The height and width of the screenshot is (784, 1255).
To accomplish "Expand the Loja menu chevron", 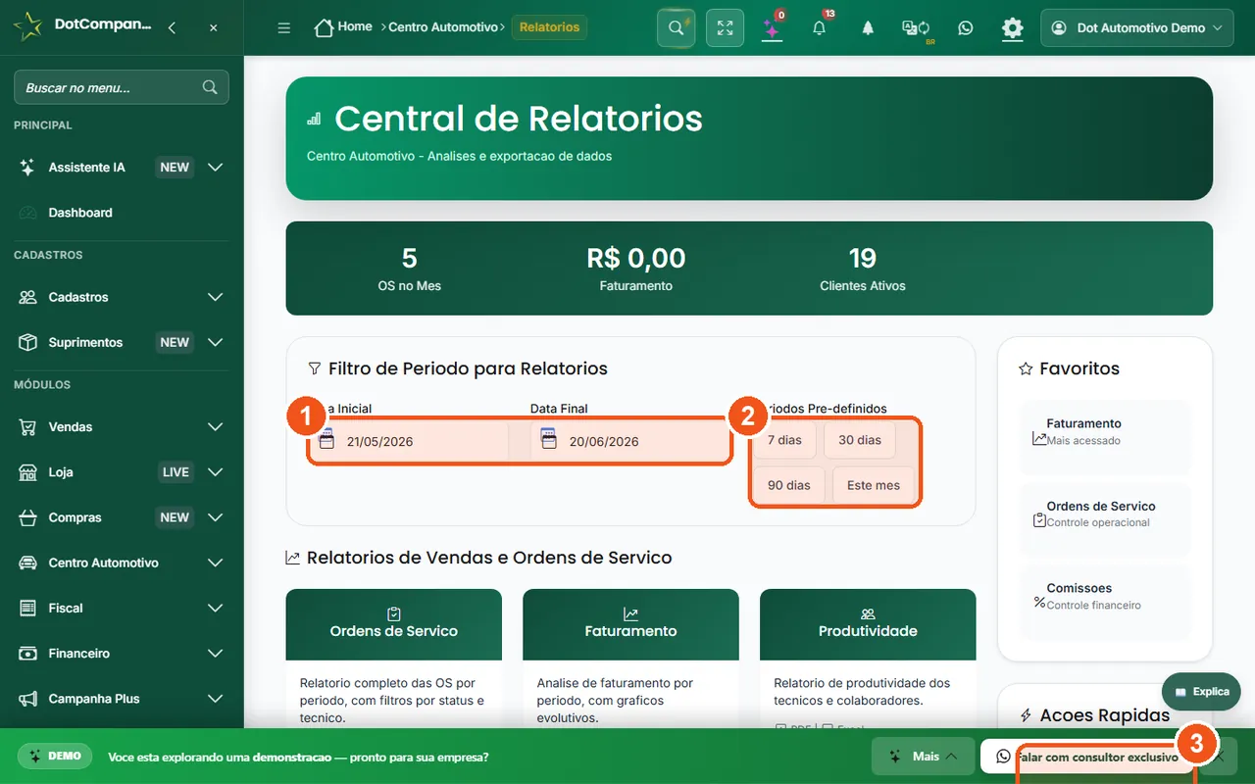I will [216, 472].
